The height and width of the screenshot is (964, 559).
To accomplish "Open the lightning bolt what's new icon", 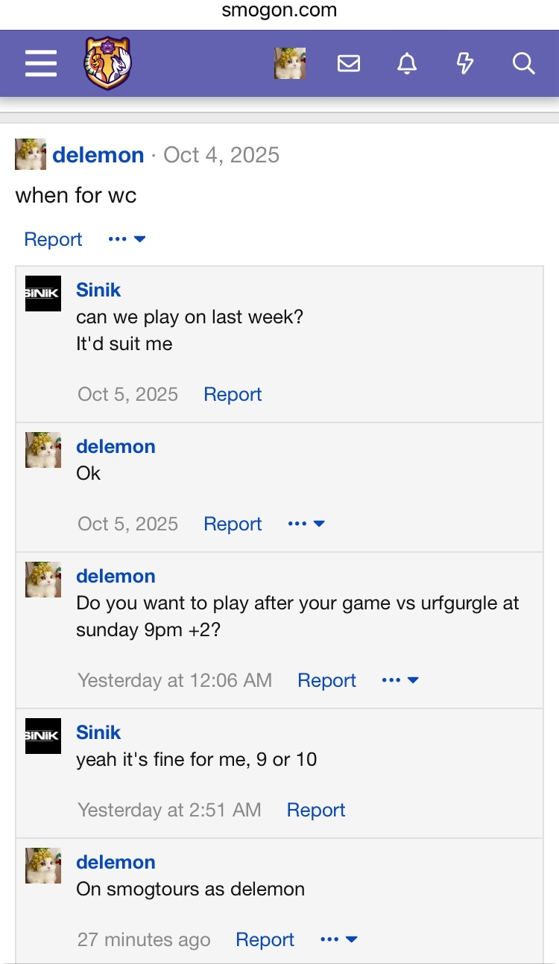I will [x=465, y=64].
